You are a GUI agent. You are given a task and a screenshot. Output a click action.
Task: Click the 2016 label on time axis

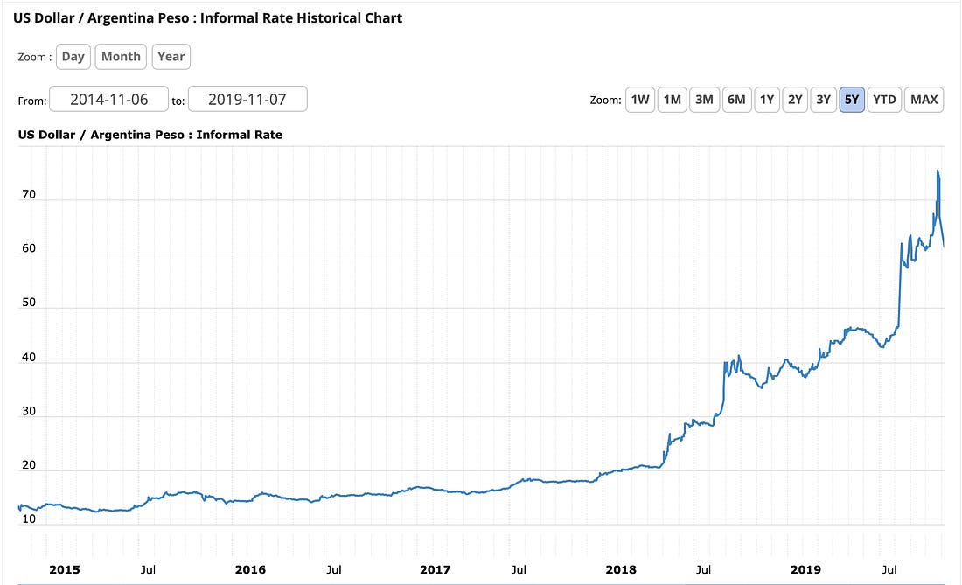pos(250,569)
